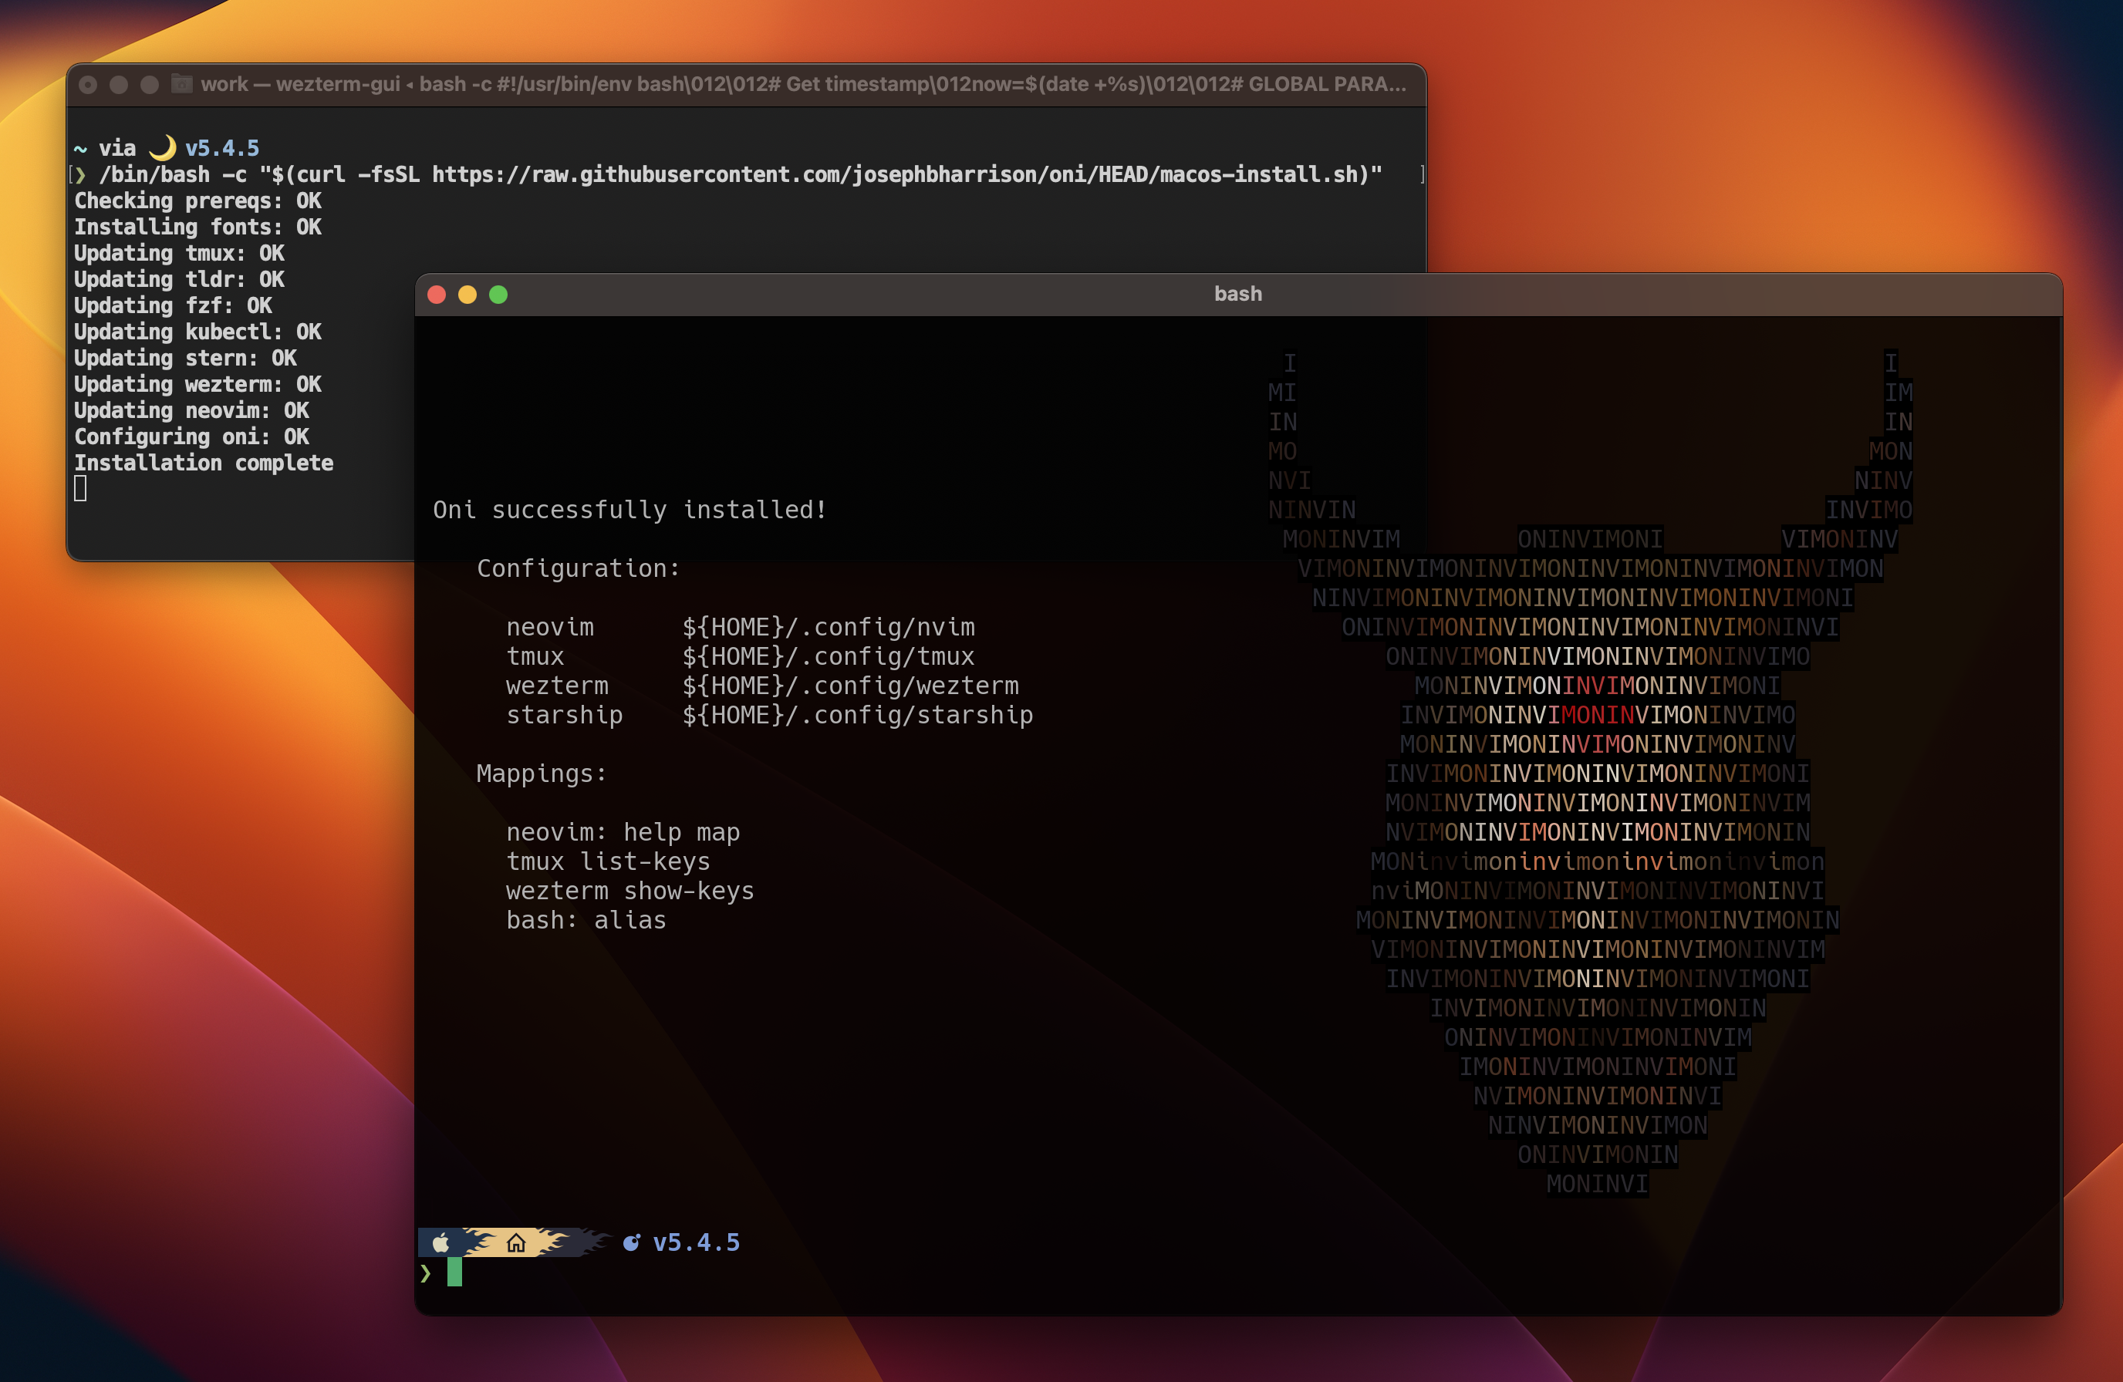Click the 'bash' window title
This screenshot has height=1382, width=2123.
click(x=1237, y=293)
